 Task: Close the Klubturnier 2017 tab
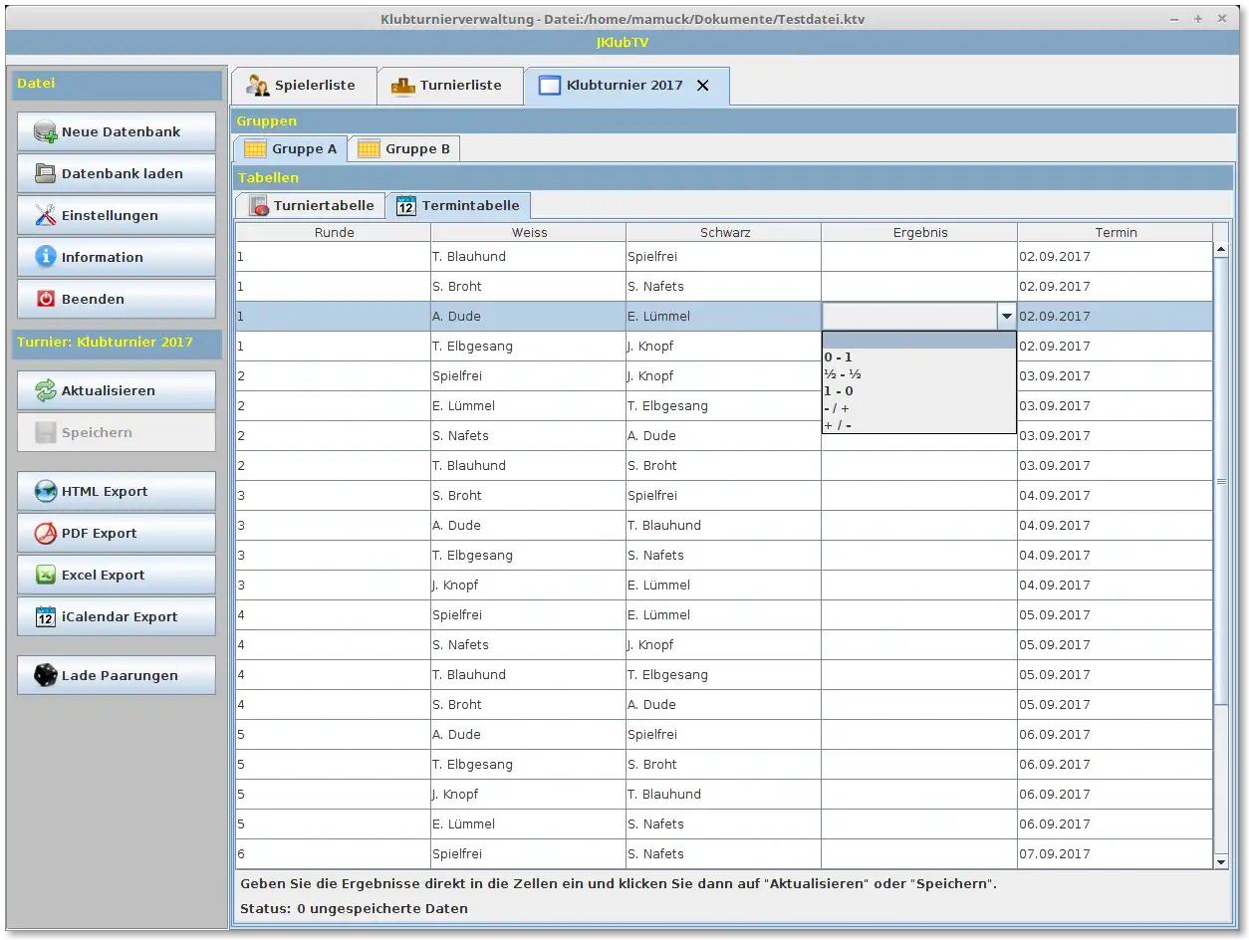[x=703, y=86]
